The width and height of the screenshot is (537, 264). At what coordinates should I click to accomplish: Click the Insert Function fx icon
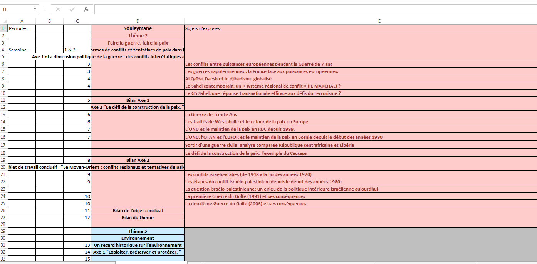(86, 9)
